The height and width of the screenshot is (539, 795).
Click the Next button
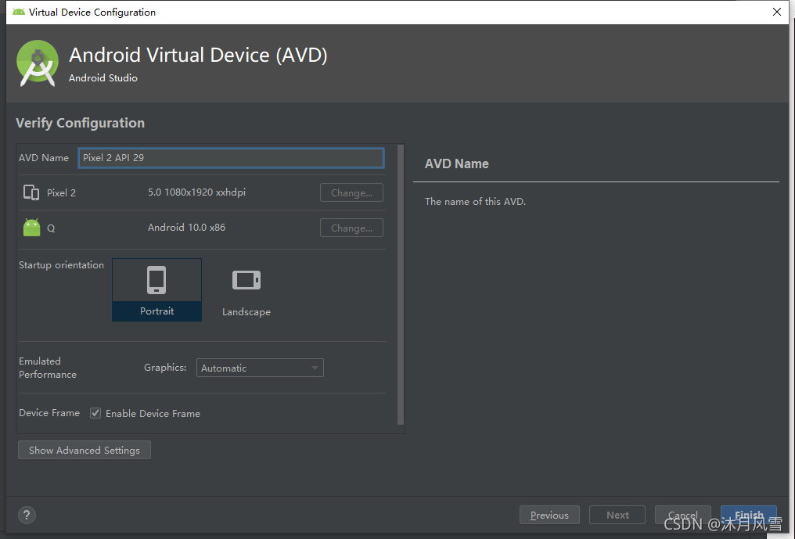pyautogui.click(x=617, y=516)
